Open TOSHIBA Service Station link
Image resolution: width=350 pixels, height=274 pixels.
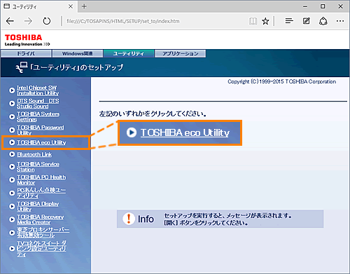coord(38,167)
